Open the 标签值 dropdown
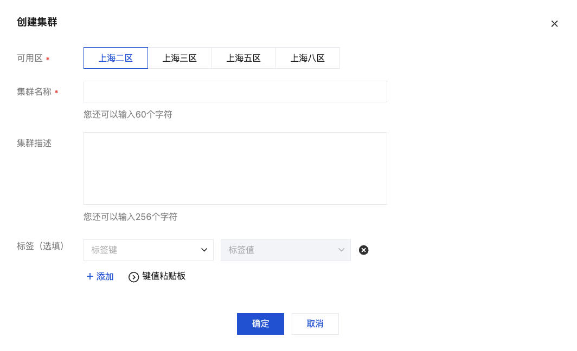Image resolution: width=577 pixels, height=351 pixels. click(286, 250)
